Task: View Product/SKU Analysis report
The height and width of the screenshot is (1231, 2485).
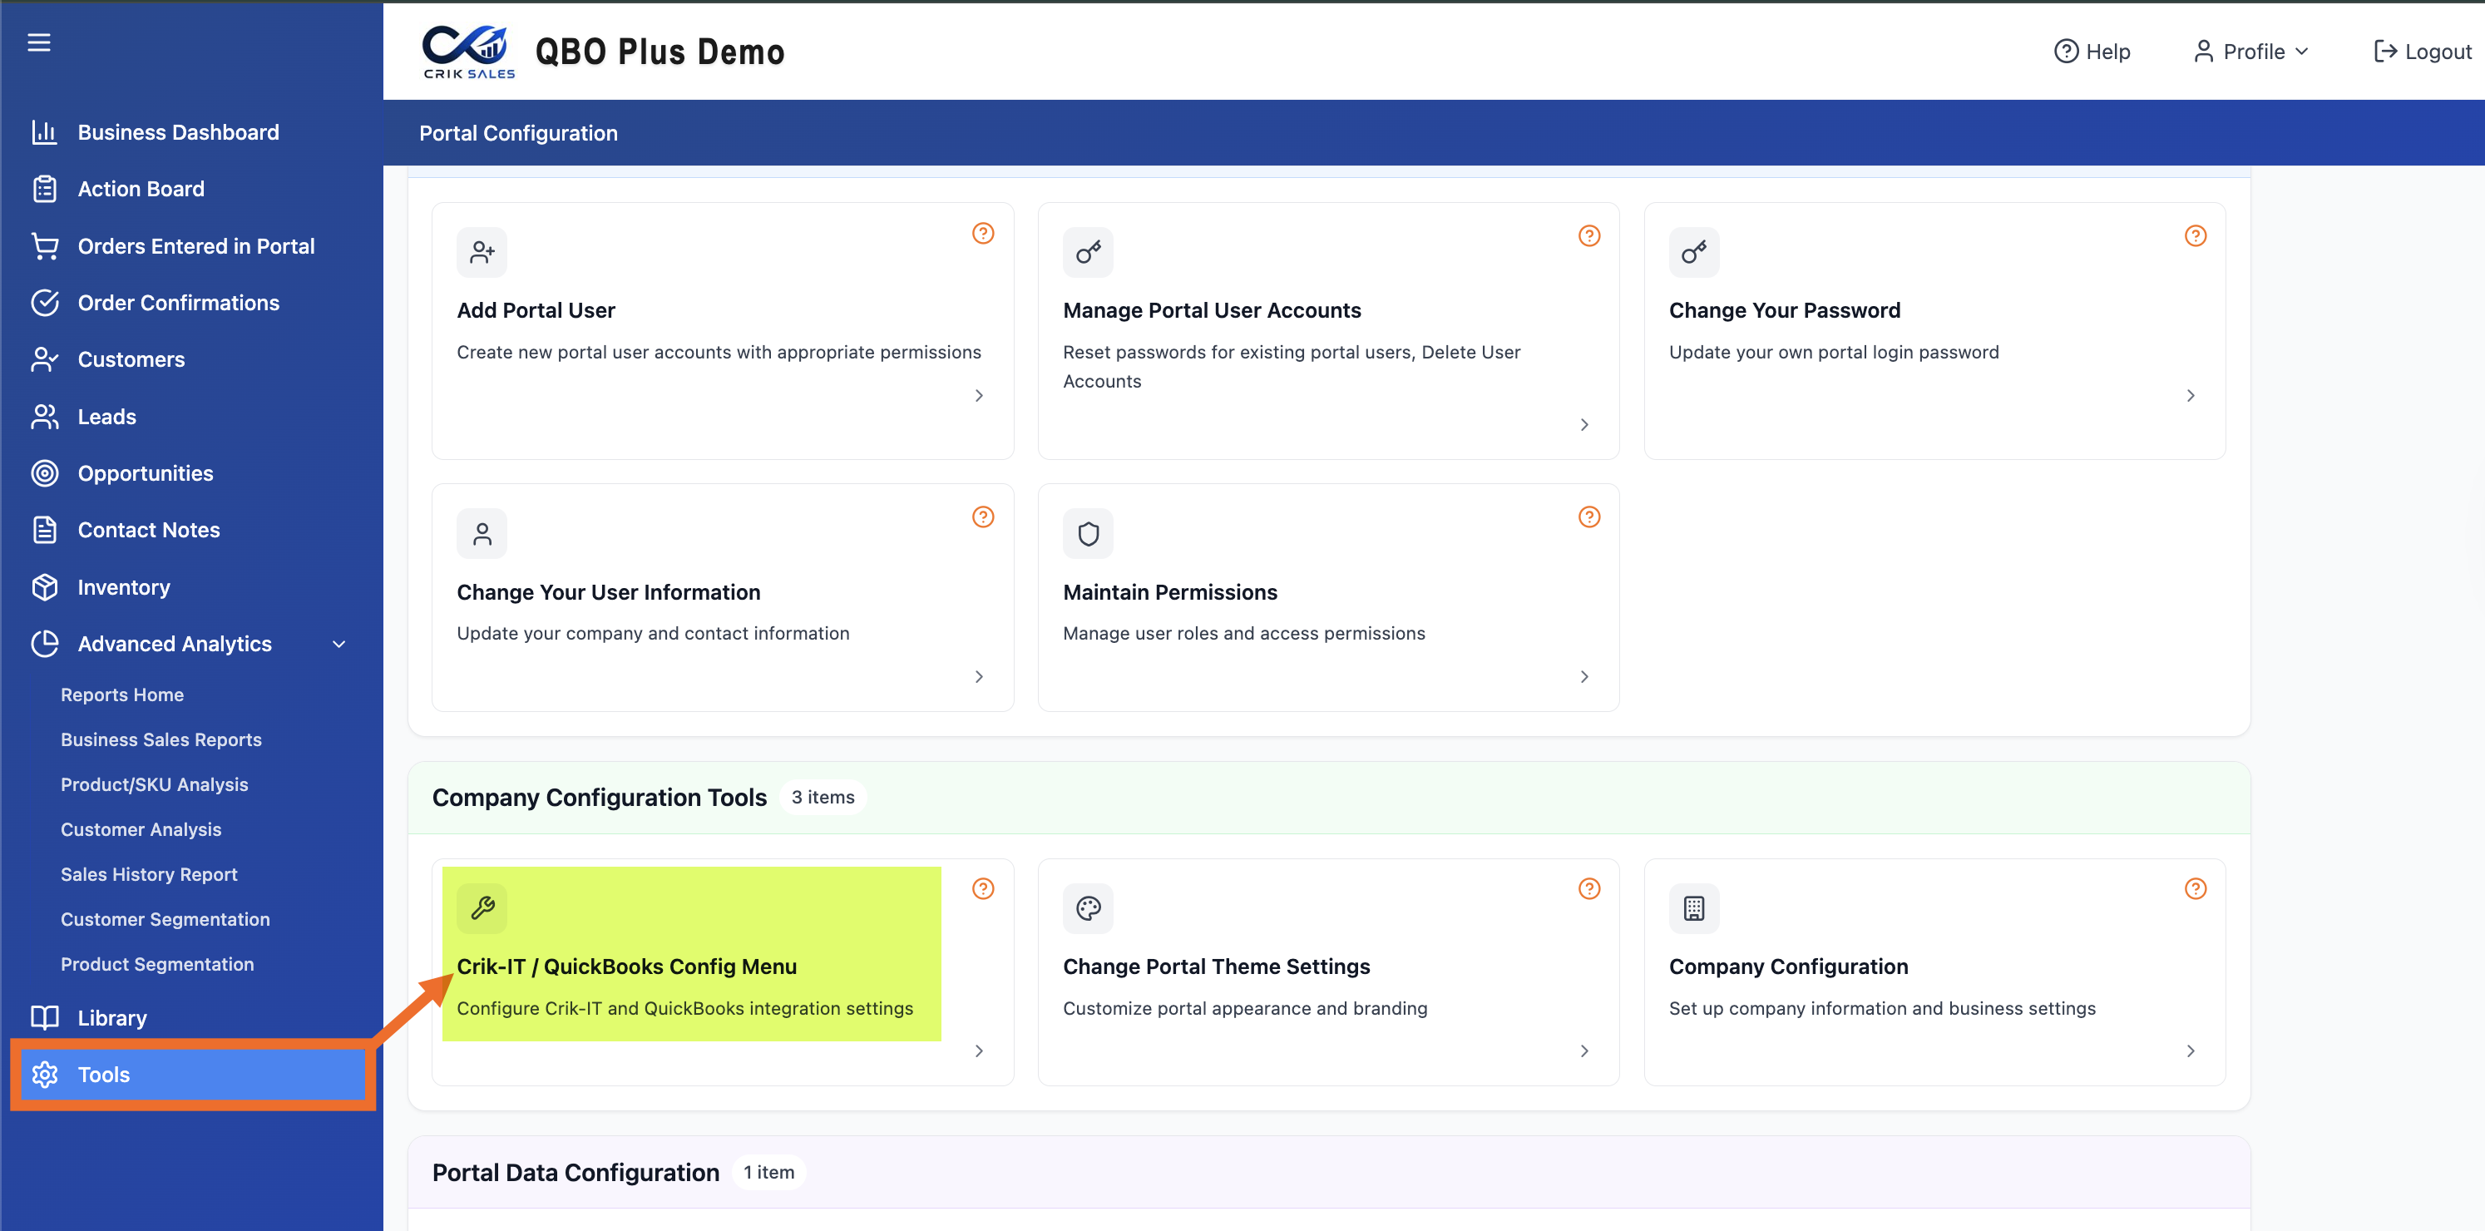Action: pos(155,784)
